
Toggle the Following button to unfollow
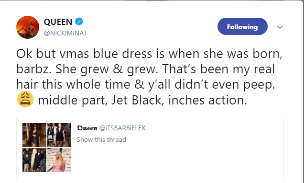coord(242,26)
